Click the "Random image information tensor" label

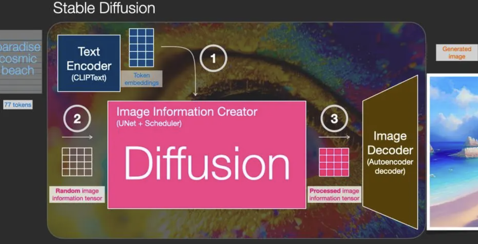click(x=77, y=194)
